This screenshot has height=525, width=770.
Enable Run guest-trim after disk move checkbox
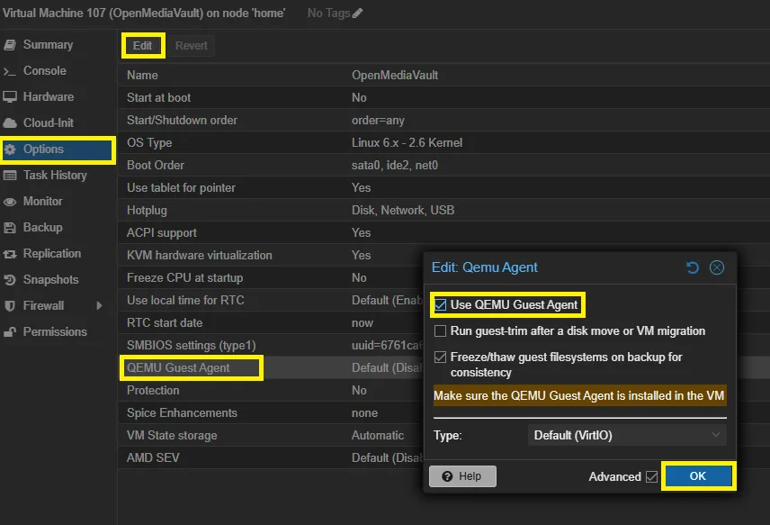tap(441, 331)
